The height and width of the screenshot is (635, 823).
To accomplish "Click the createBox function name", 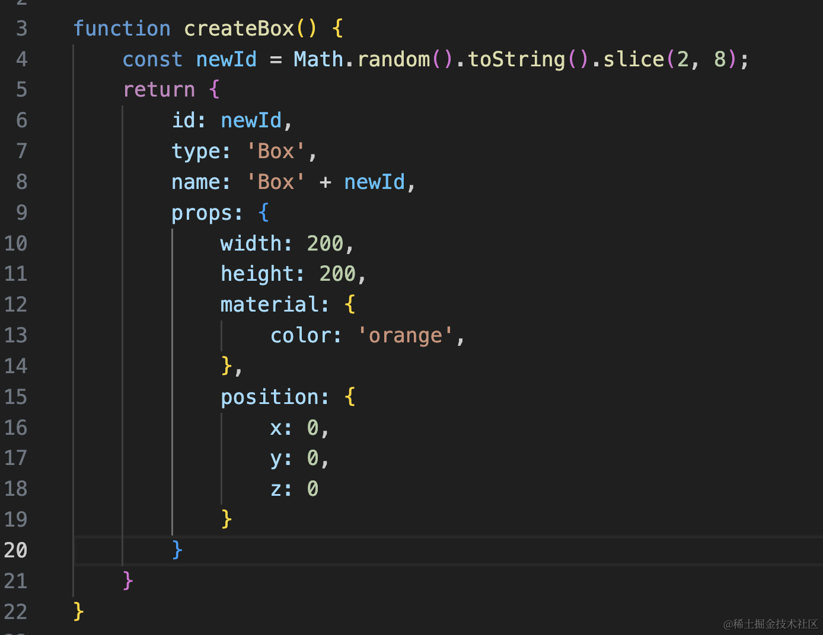I will point(239,28).
